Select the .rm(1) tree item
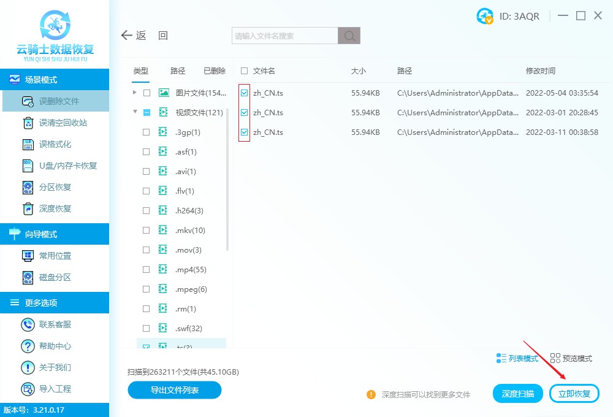The height and width of the screenshot is (417, 613). pos(186,308)
